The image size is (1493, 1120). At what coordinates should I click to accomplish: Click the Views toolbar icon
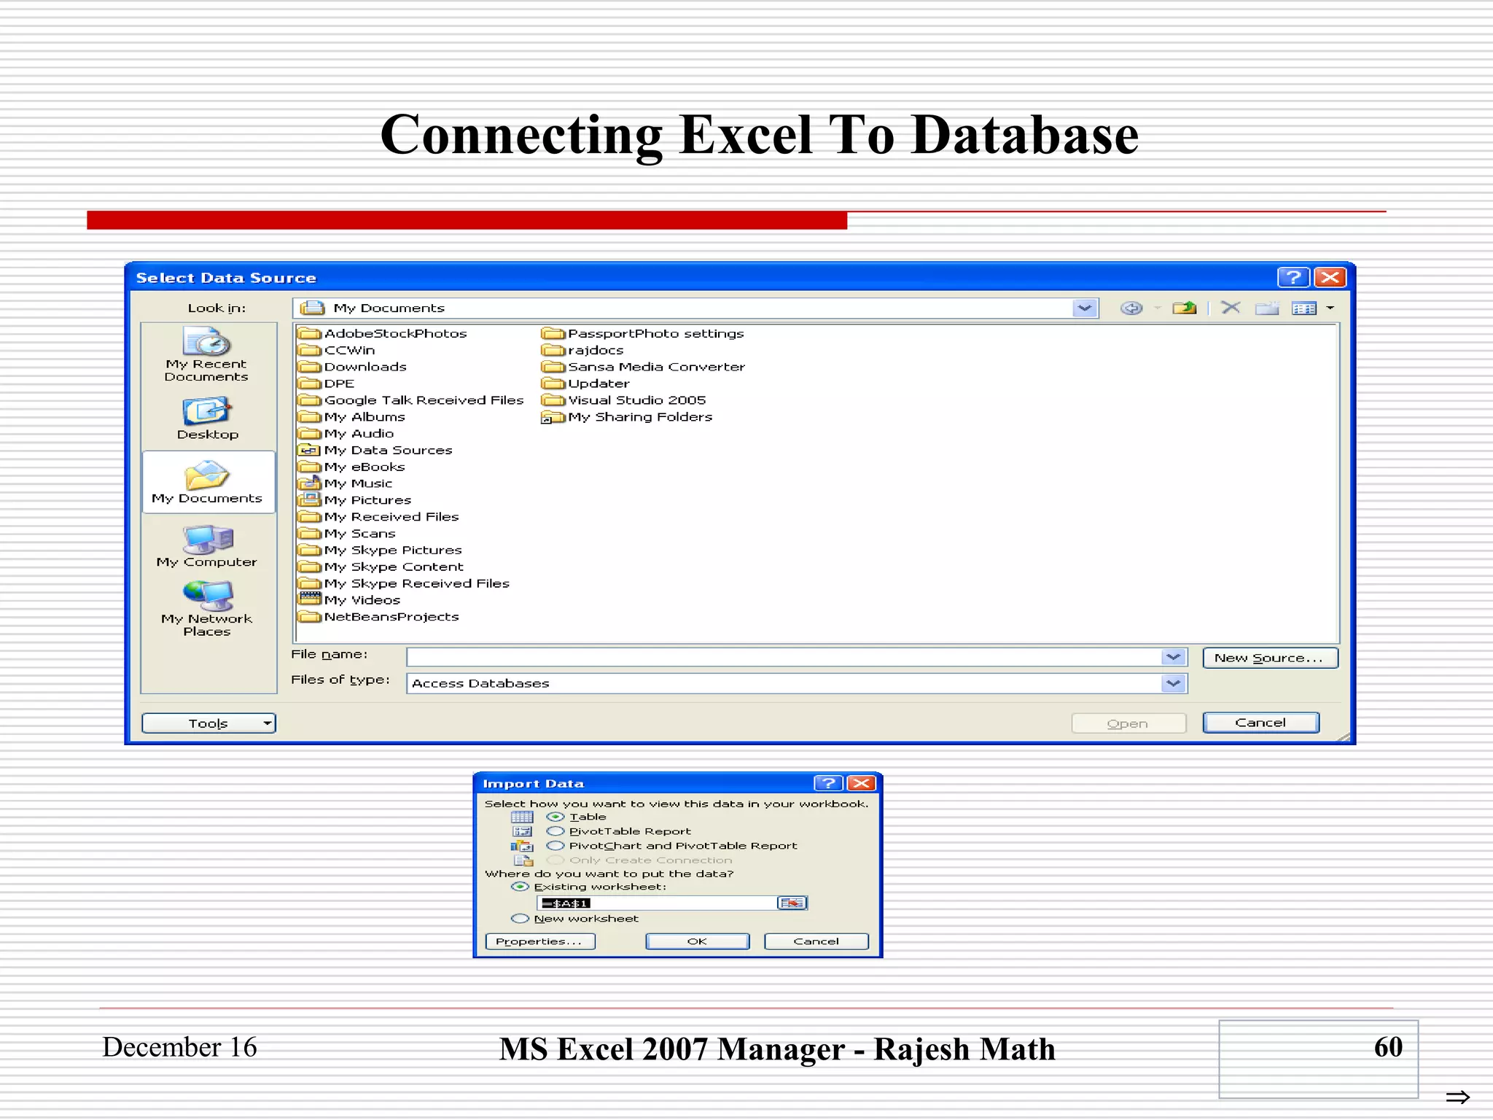(1304, 308)
